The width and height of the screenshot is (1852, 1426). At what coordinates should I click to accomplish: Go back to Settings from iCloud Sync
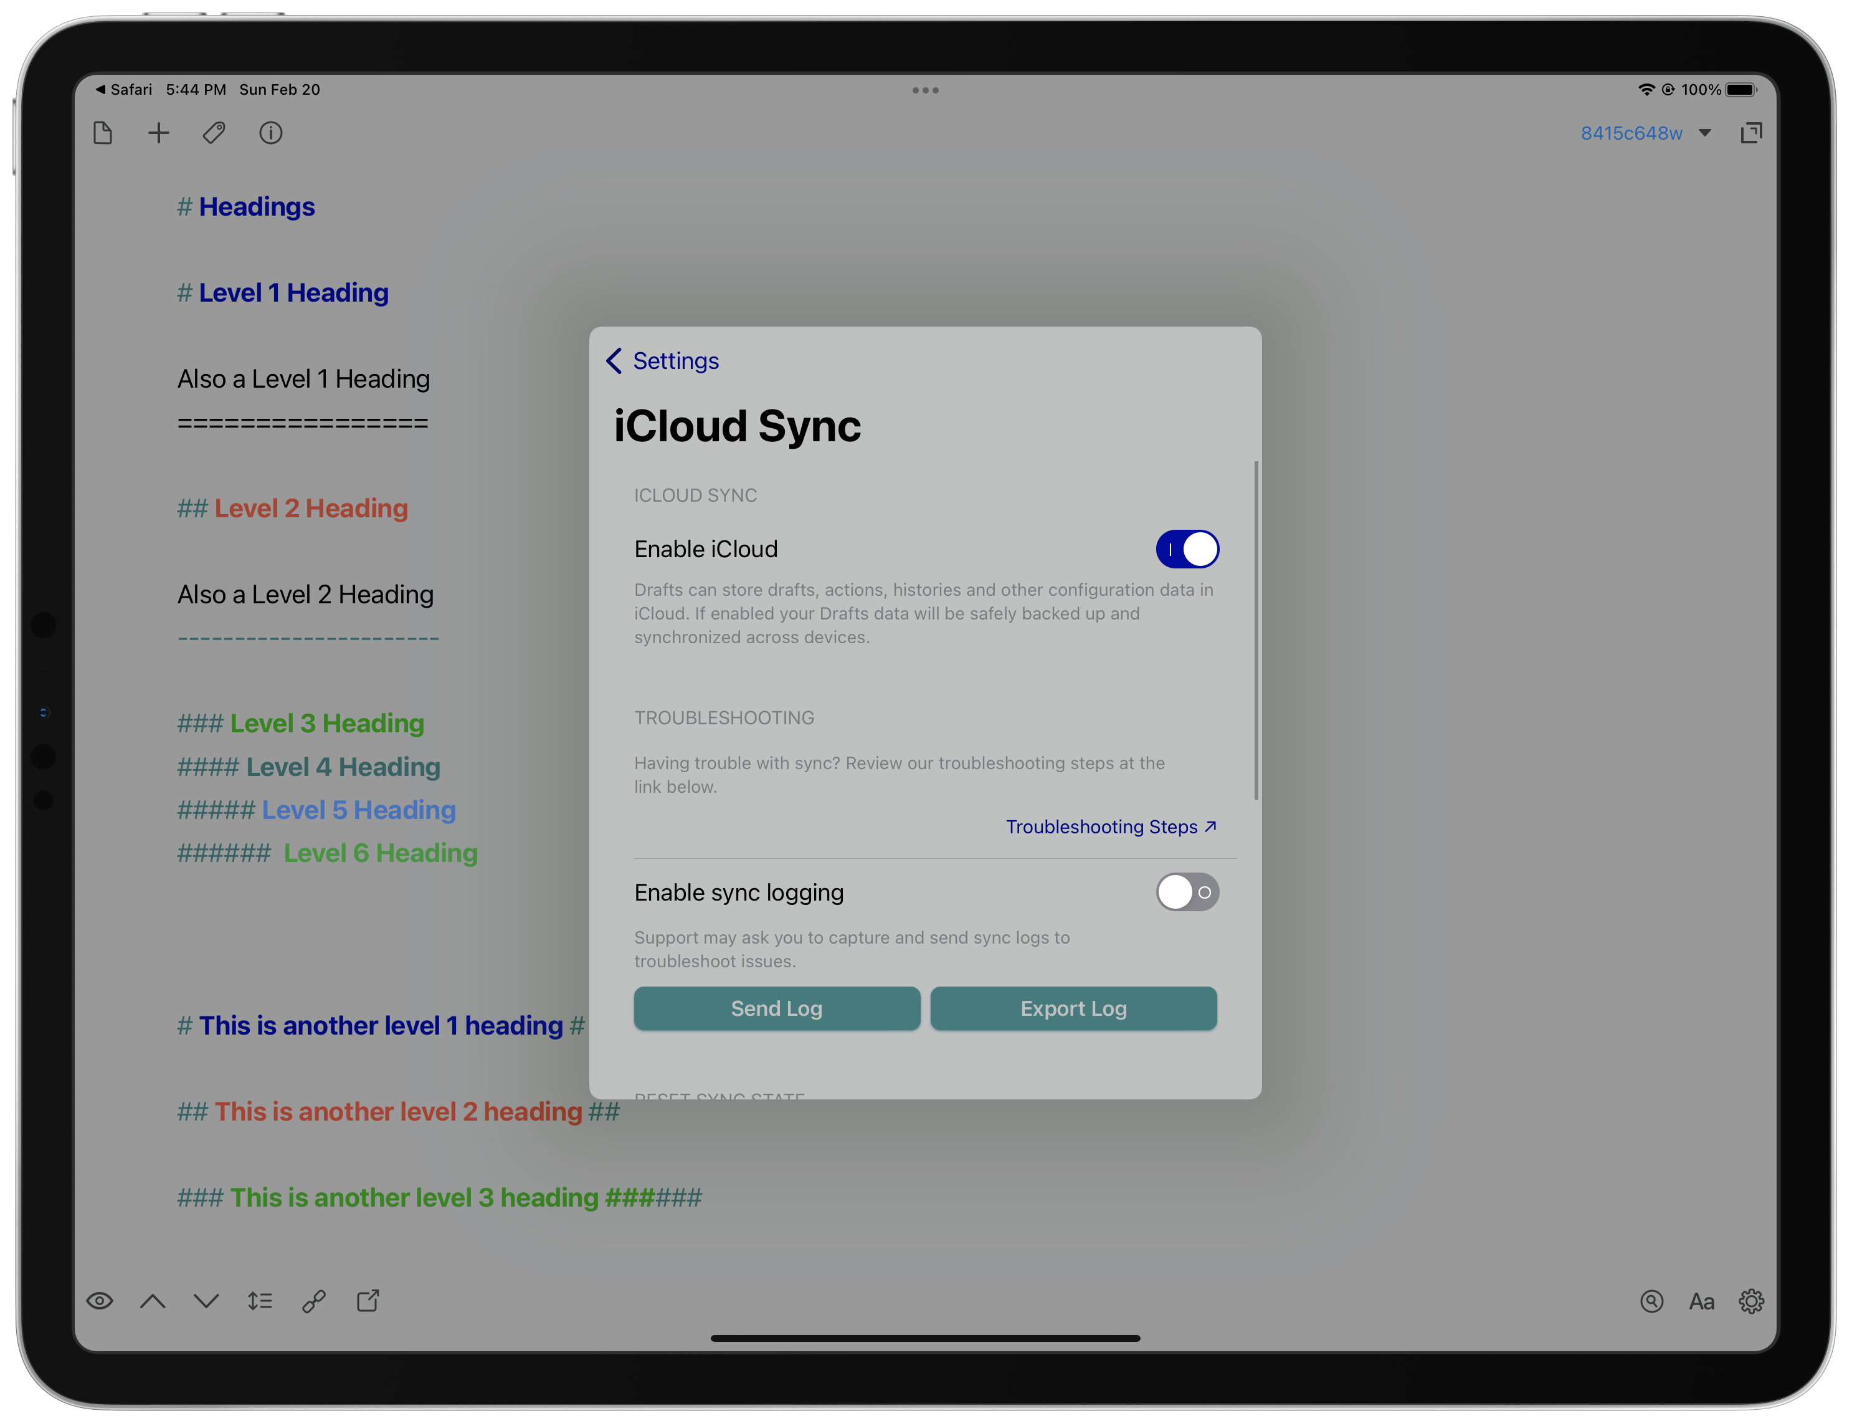click(x=663, y=360)
